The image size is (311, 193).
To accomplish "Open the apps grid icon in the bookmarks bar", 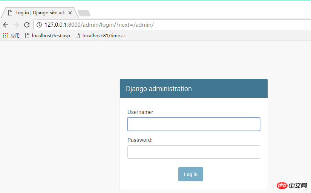I will (x=5, y=35).
